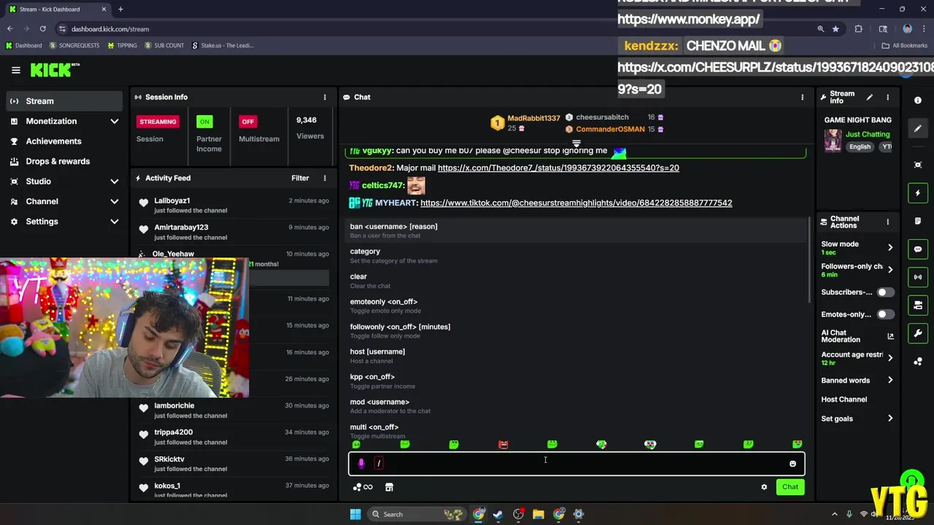934x525 pixels.
Task: Open SONGREQUESTS bookmark
Action: [x=74, y=45]
